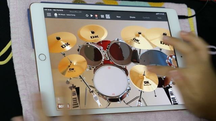Hit the left rack tom
This screenshot has width=216, height=121.
[91, 55]
